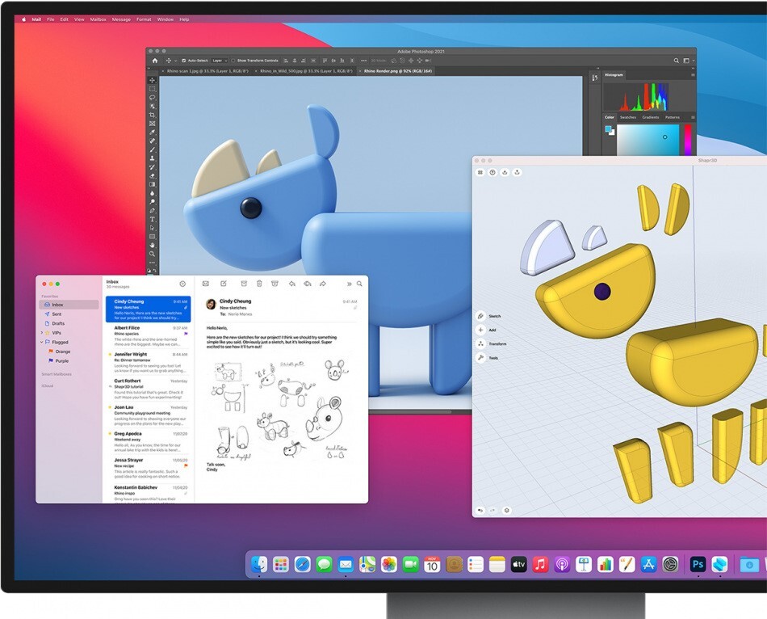Open the Mail toolbar overflow chevron
Image resolution: width=767 pixels, height=619 pixels.
click(x=349, y=284)
